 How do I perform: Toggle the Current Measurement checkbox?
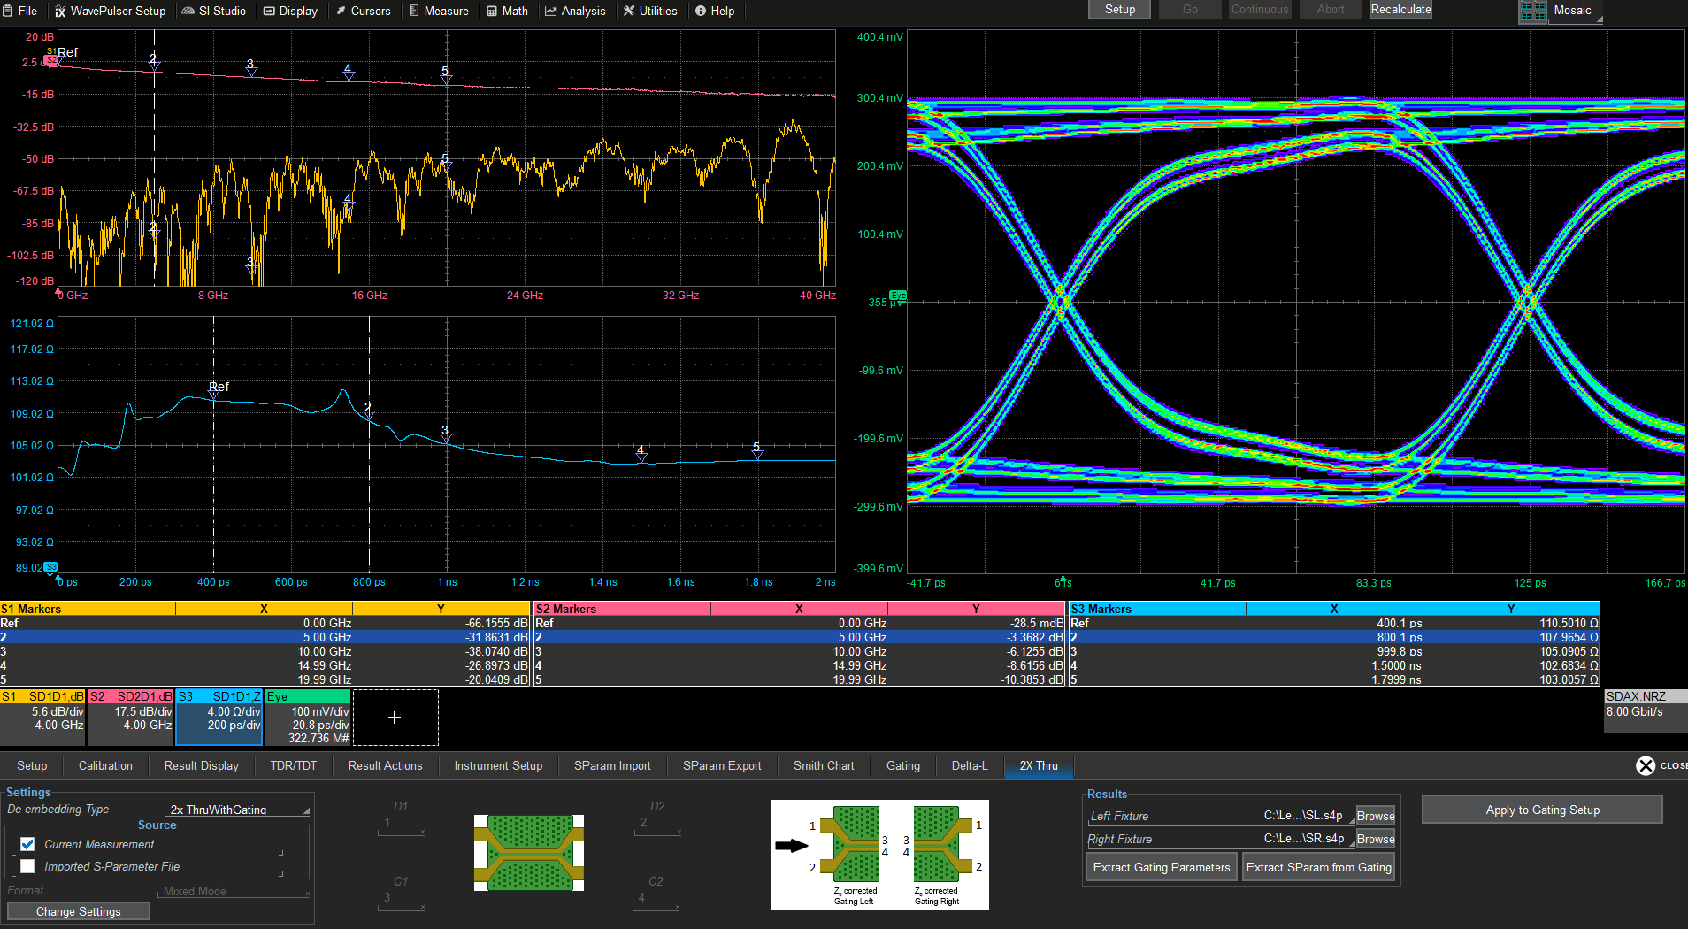coord(27,844)
